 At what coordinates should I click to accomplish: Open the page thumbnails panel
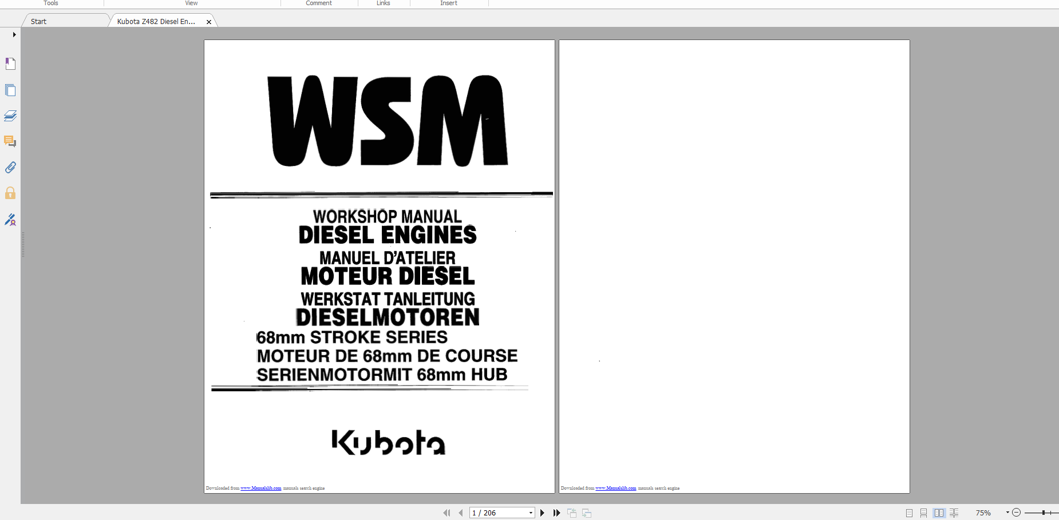point(10,90)
